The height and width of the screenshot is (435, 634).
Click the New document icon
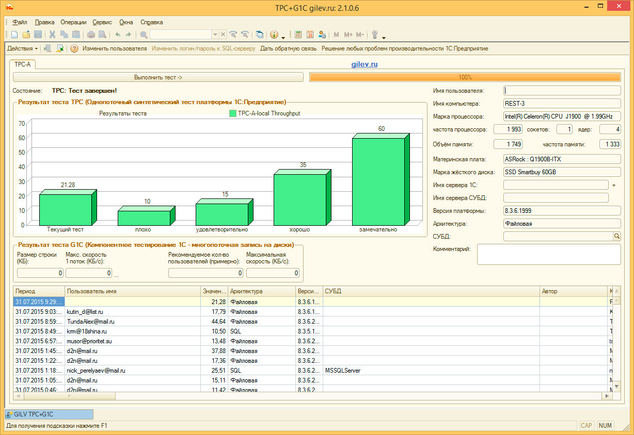point(14,35)
